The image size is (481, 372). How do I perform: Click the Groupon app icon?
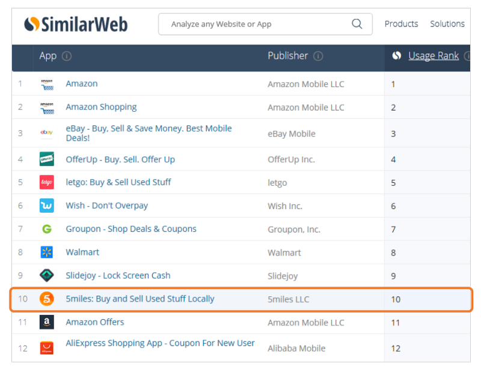coord(47,229)
